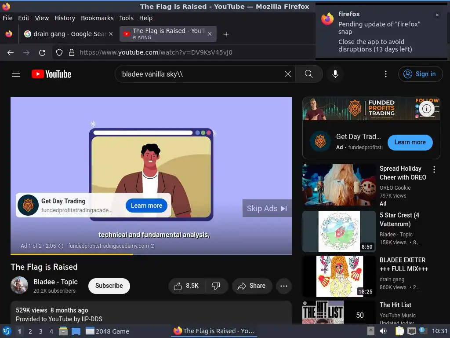Image resolution: width=450 pixels, height=338 pixels.
Task: Subscribe to Bladee - Topic
Action: [x=109, y=286]
